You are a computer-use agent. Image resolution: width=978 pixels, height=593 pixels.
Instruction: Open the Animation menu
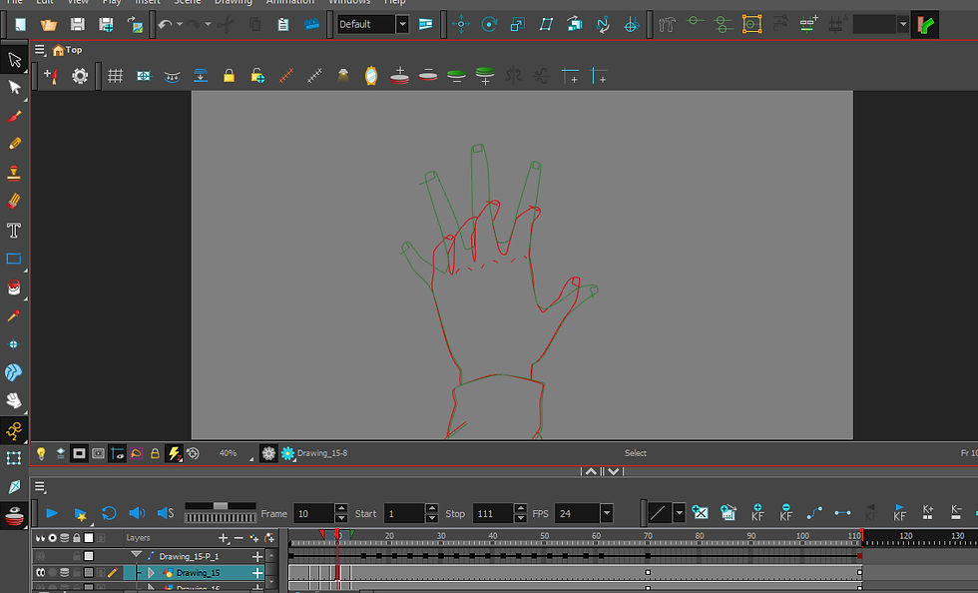point(290,2)
